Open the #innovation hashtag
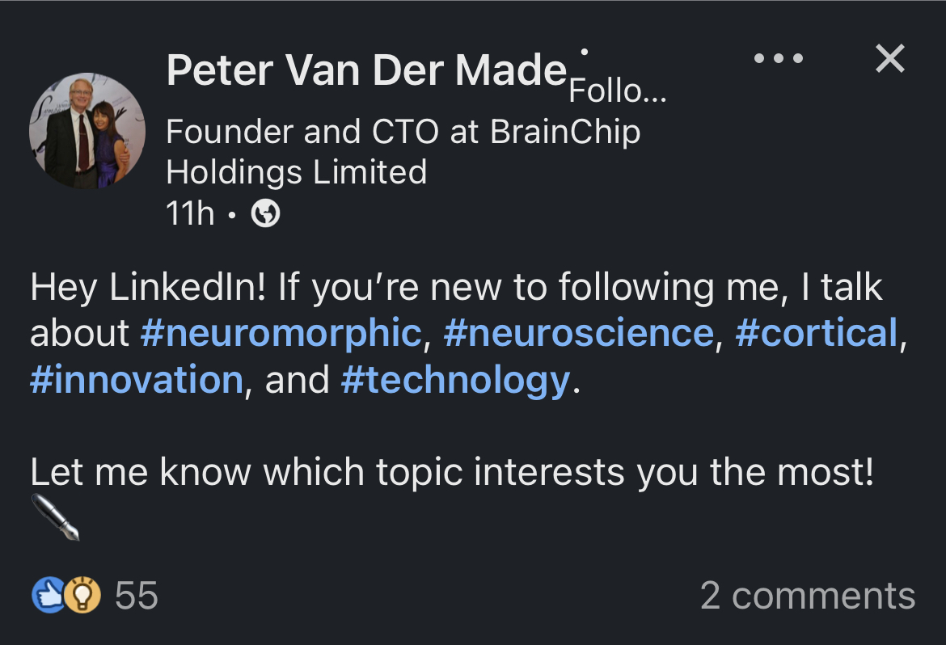946x645 pixels. [x=136, y=380]
